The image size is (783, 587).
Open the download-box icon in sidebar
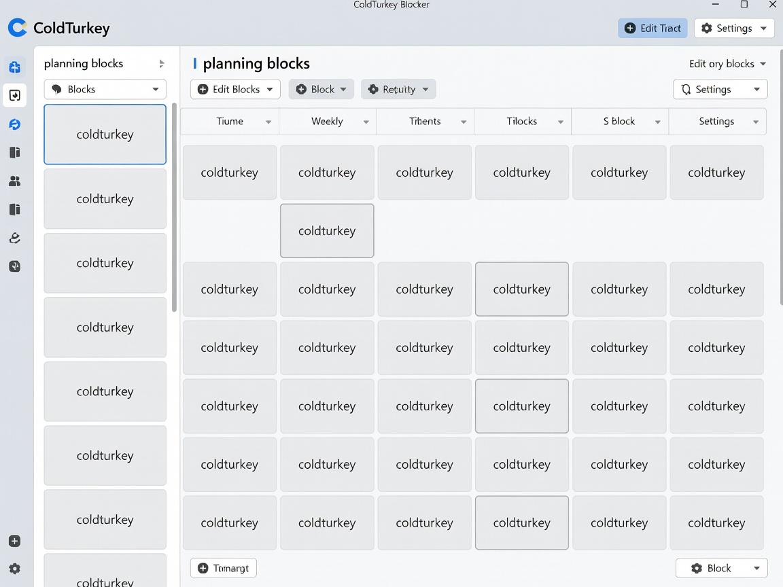15,95
